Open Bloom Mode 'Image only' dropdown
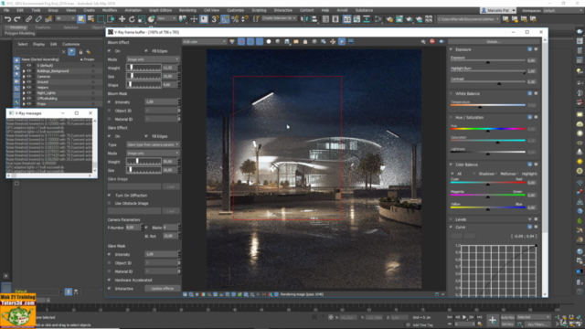The height and width of the screenshot is (329, 585). coord(153,59)
